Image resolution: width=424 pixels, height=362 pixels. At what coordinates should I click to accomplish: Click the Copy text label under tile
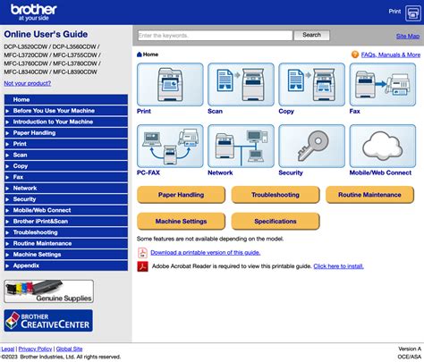pos(286,111)
